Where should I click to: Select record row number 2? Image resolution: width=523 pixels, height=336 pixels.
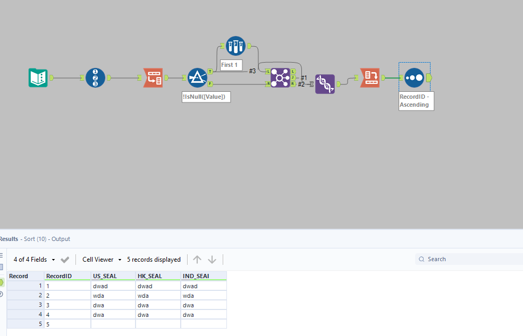pyautogui.click(x=26, y=296)
